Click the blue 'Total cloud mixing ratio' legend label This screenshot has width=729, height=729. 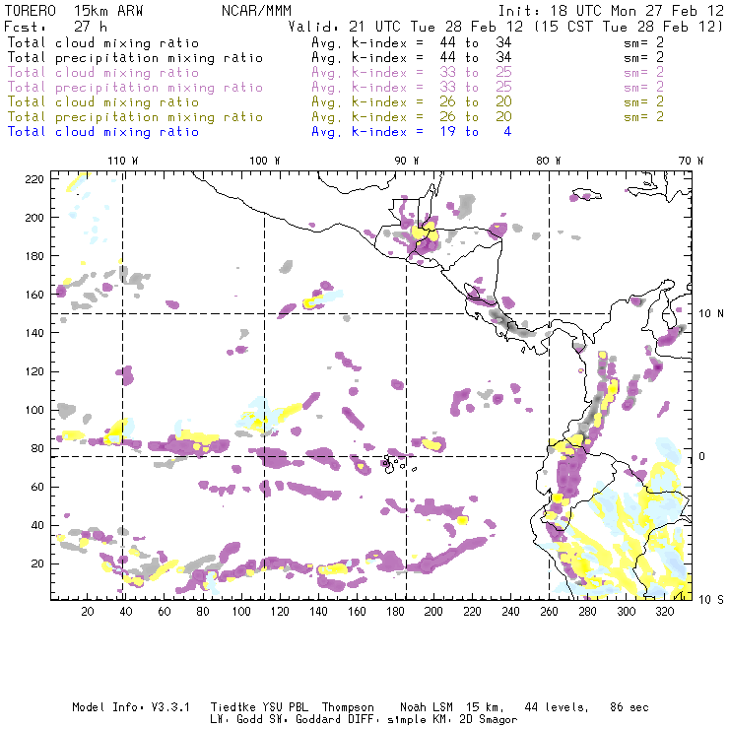pos(103,132)
